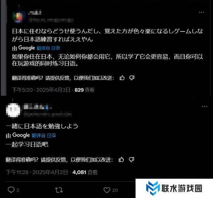Thumbs up the first tweet's translation
Viewport: 213px width, 198px height.
(122, 78)
